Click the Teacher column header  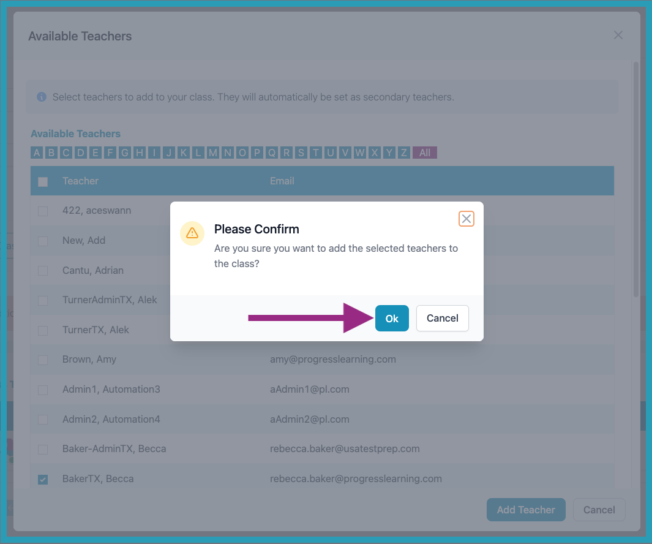pos(80,181)
